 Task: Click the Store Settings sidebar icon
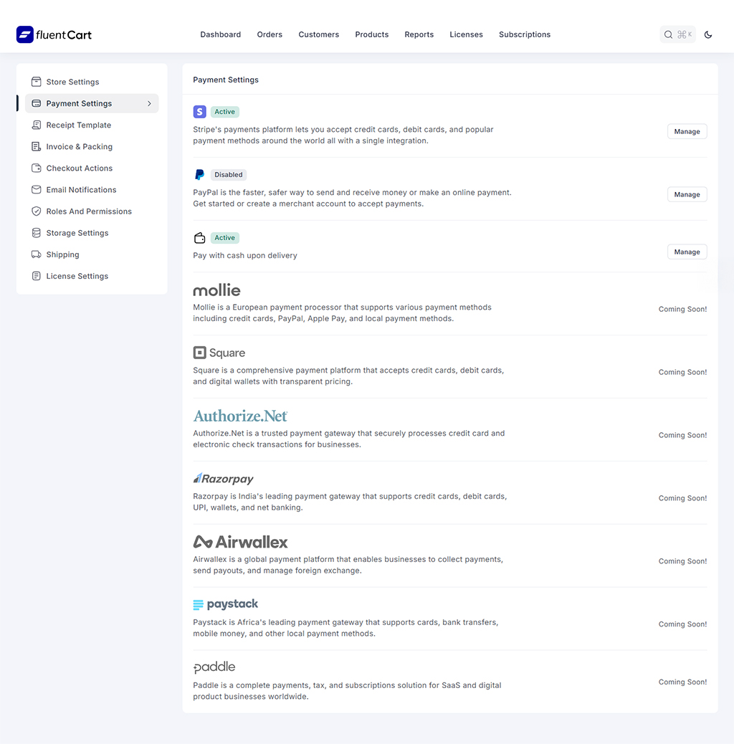36,82
